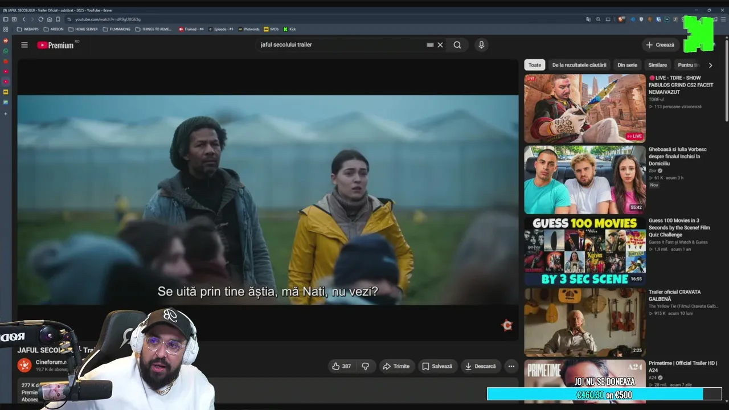Add a new item to Brave sidebar

(6, 114)
